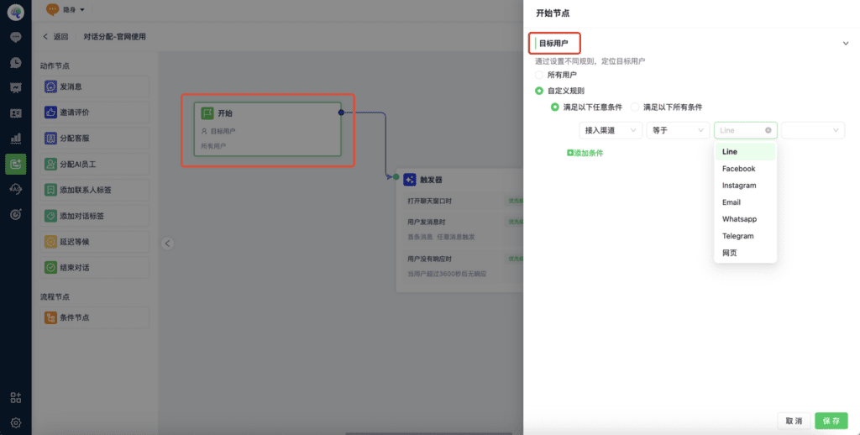Screen dimensions: 860x435
Task: Click the 开始 node output connector dot
Action: pyautogui.click(x=341, y=113)
